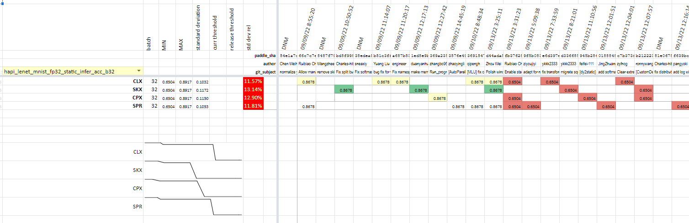Image resolution: width=689 pixels, height=223 pixels.
Task: Select standard deviation value 0.1053
Action: pos(202,107)
